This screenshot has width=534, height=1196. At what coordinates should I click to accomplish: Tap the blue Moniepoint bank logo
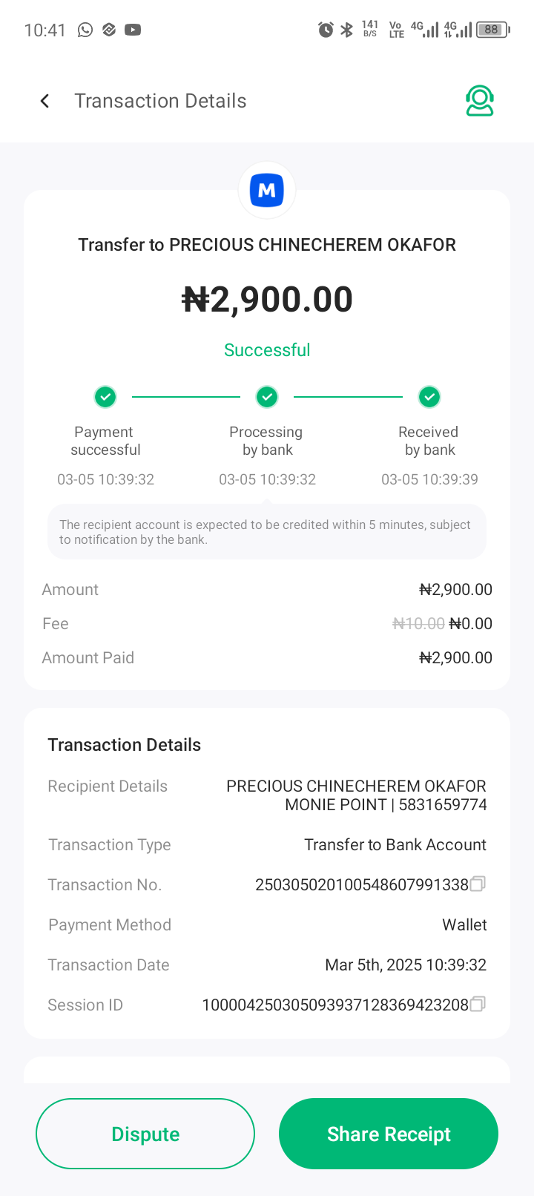[267, 191]
